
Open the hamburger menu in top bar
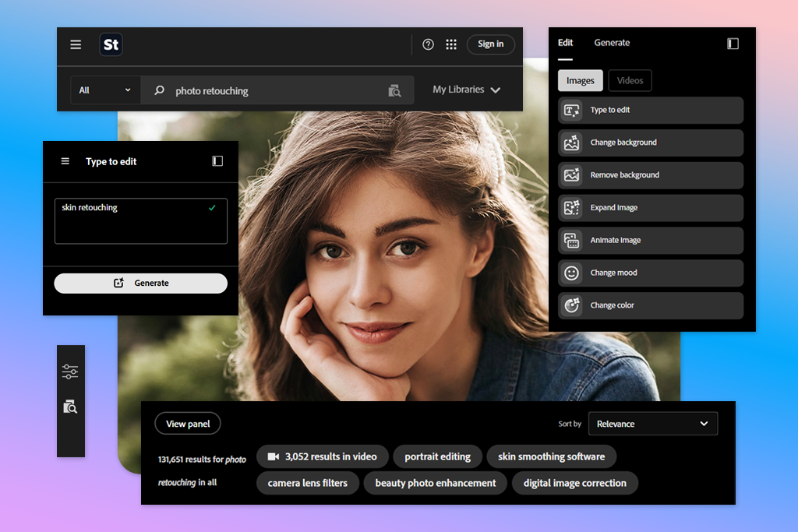tap(76, 44)
